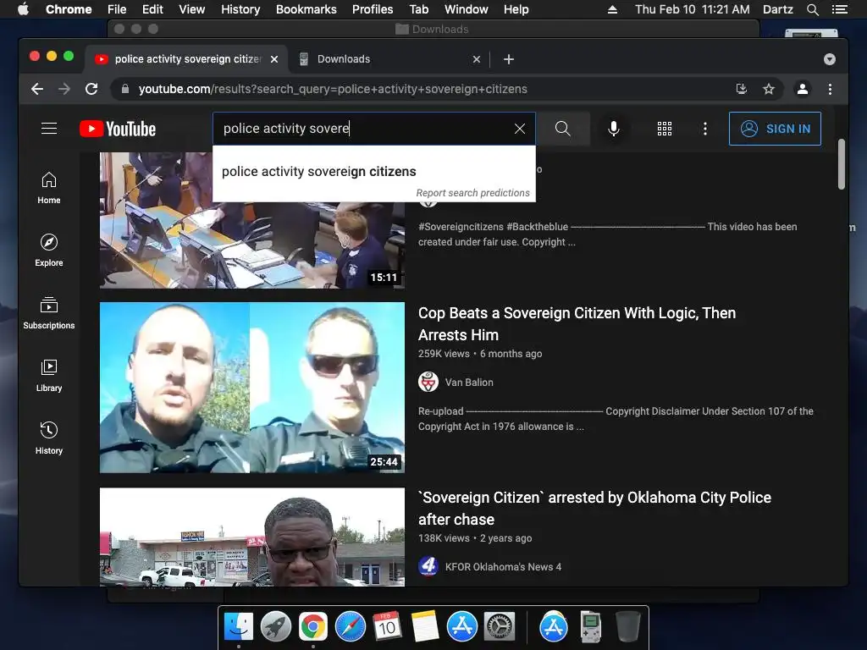Screen dimensions: 867x650
Task: Open the Profiles menu
Action: tap(373, 9)
